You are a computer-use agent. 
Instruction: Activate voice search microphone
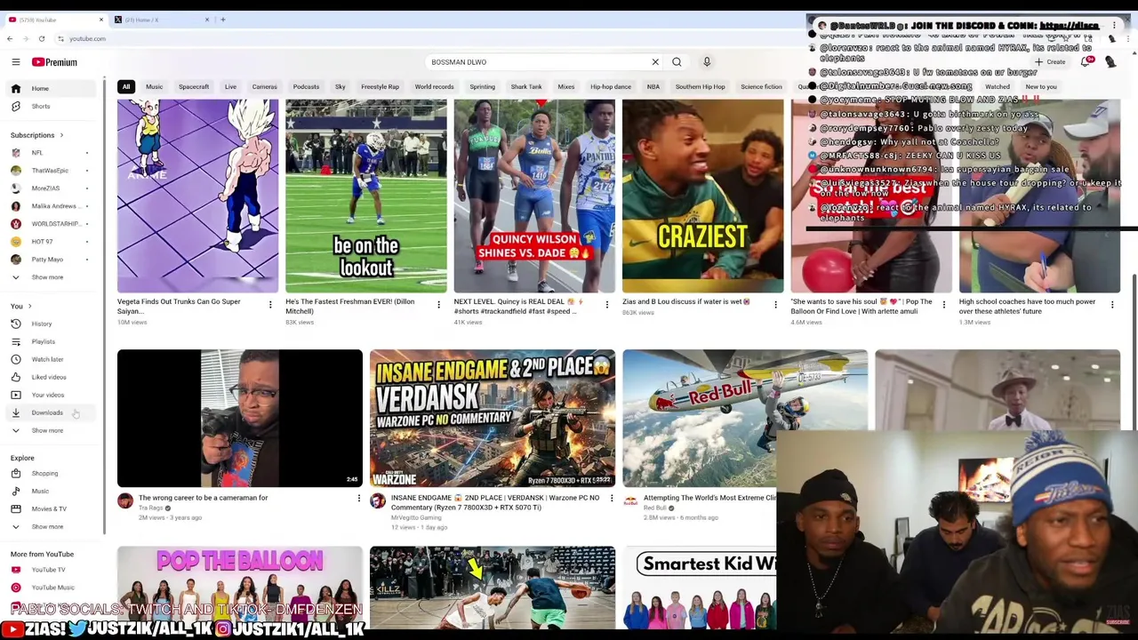pos(707,62)
